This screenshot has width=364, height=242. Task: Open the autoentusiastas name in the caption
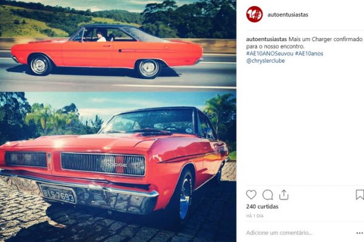pos(266,39)
